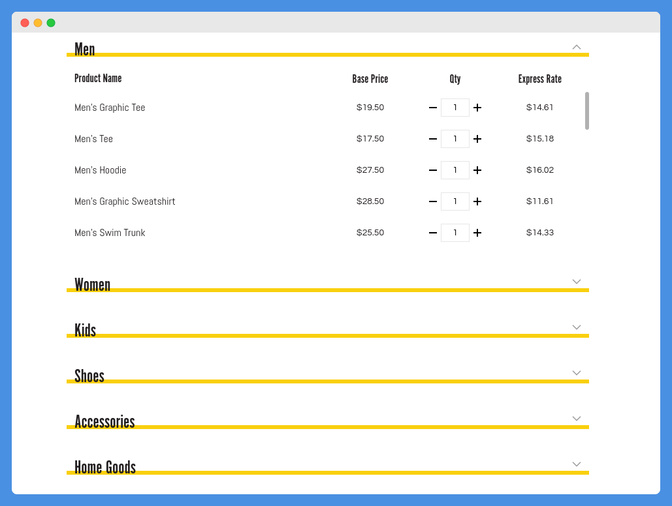This screenshot has width=672, height=506.
Task: Select the Men's Graphic Tee product name
Action: coord(110,108)
